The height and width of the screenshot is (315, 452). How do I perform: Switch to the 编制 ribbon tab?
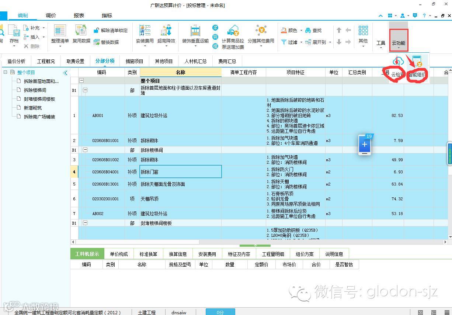[x=23, y=15]
